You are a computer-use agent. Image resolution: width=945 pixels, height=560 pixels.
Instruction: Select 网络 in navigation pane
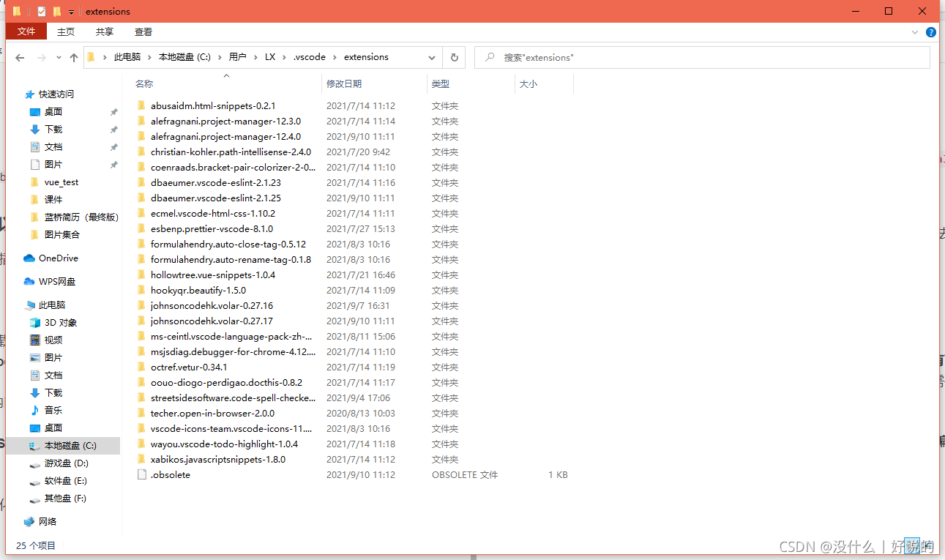coord(48,522)
